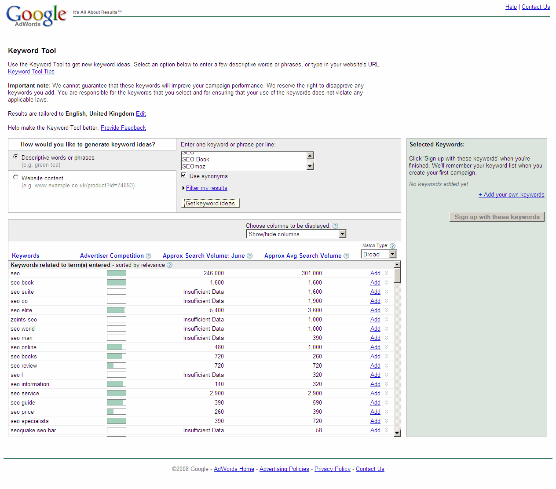Open help for Match Type
Image resolution: width=556 pixels, height=489 pixels.
pos(392,245)
